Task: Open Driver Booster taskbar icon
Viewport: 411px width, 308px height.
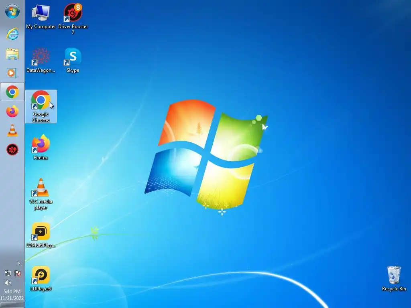Action: click(x=12, y=150)
